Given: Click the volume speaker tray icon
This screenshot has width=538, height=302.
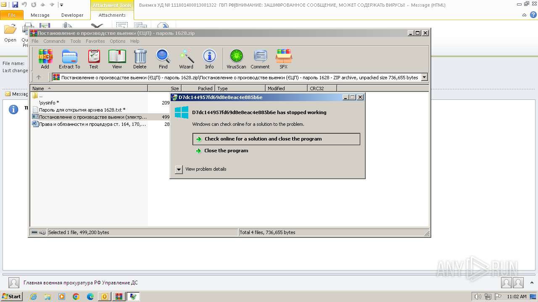Looking at the screenshot, I should point(477,297).
